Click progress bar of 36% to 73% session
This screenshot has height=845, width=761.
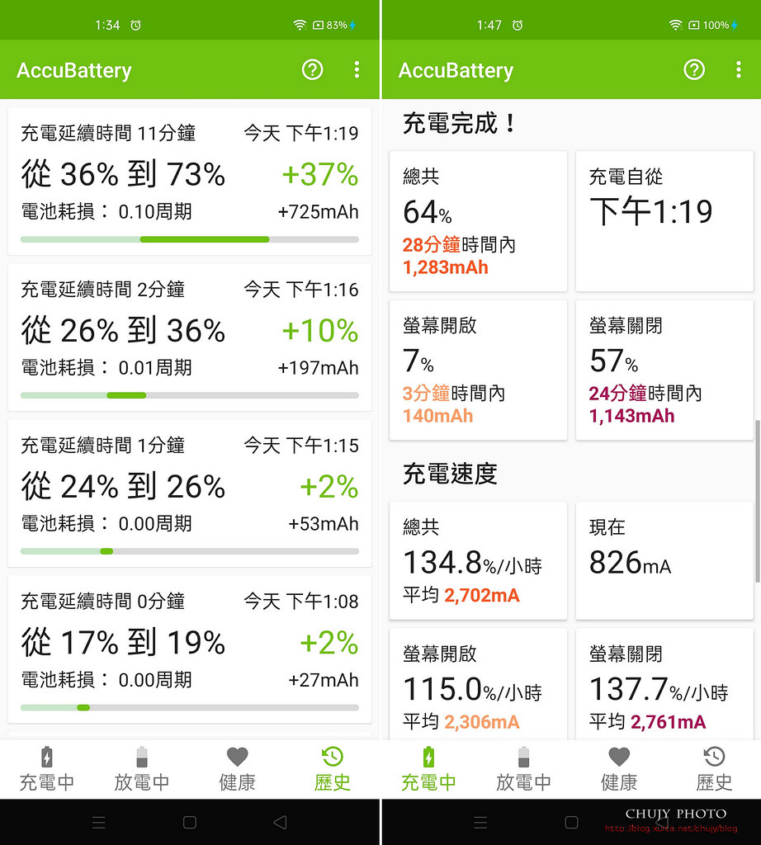tap(190, 239)
